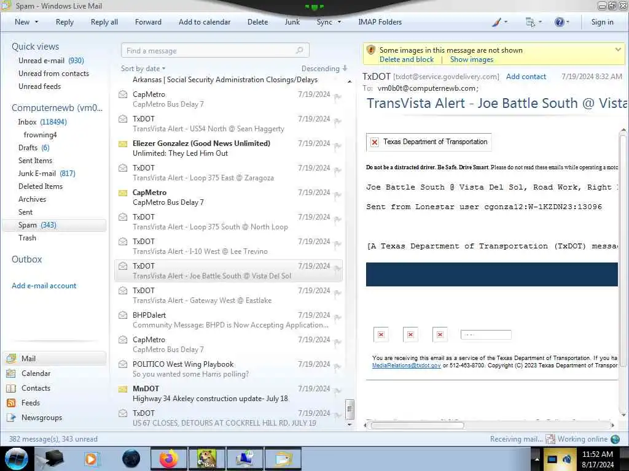Viewport: 629px width, 471px height.
Task: Collapse the Computernewb account header
Action: pos(57,108)
